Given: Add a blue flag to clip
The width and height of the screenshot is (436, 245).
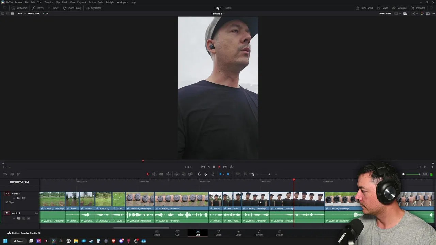Looking at the screenshot, I should [220, 174].
